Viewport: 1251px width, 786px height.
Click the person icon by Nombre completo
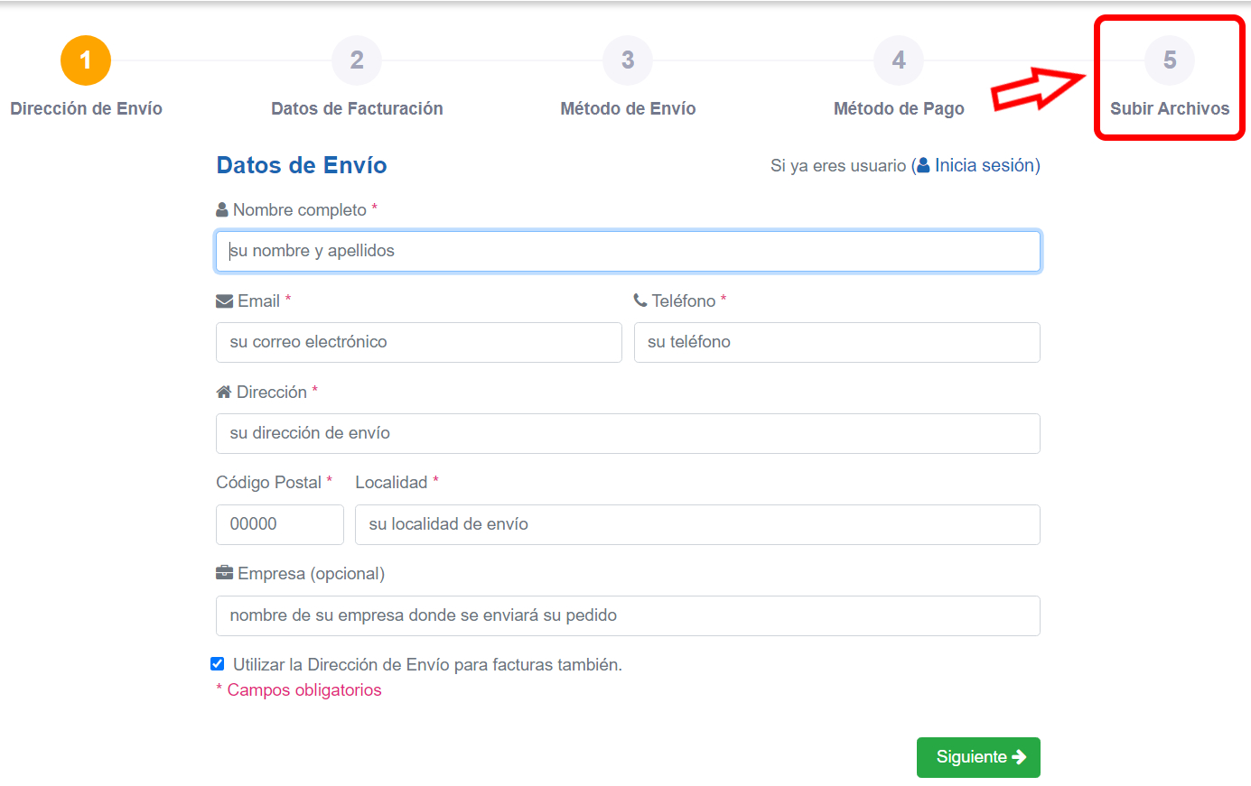pos(222,209)
